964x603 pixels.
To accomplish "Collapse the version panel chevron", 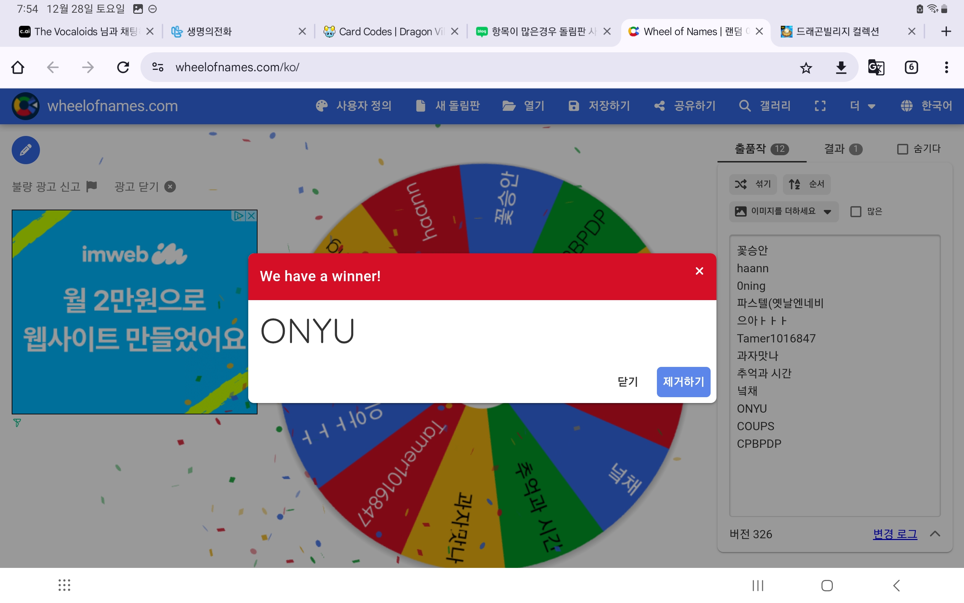I will click(x=935, y=533).
